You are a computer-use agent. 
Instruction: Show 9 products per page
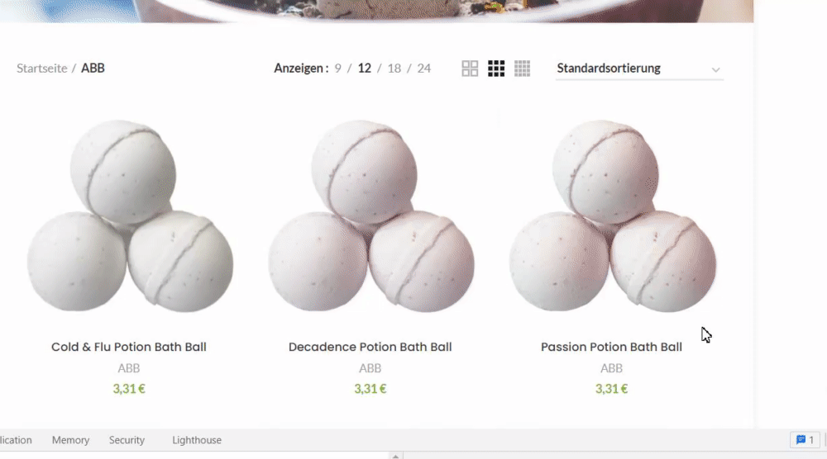pos(337,69)
